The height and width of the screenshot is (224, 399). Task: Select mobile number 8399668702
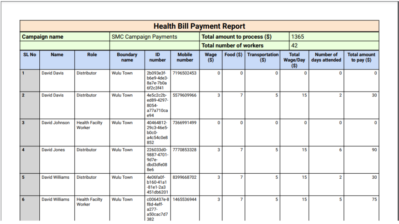[184, 177]
